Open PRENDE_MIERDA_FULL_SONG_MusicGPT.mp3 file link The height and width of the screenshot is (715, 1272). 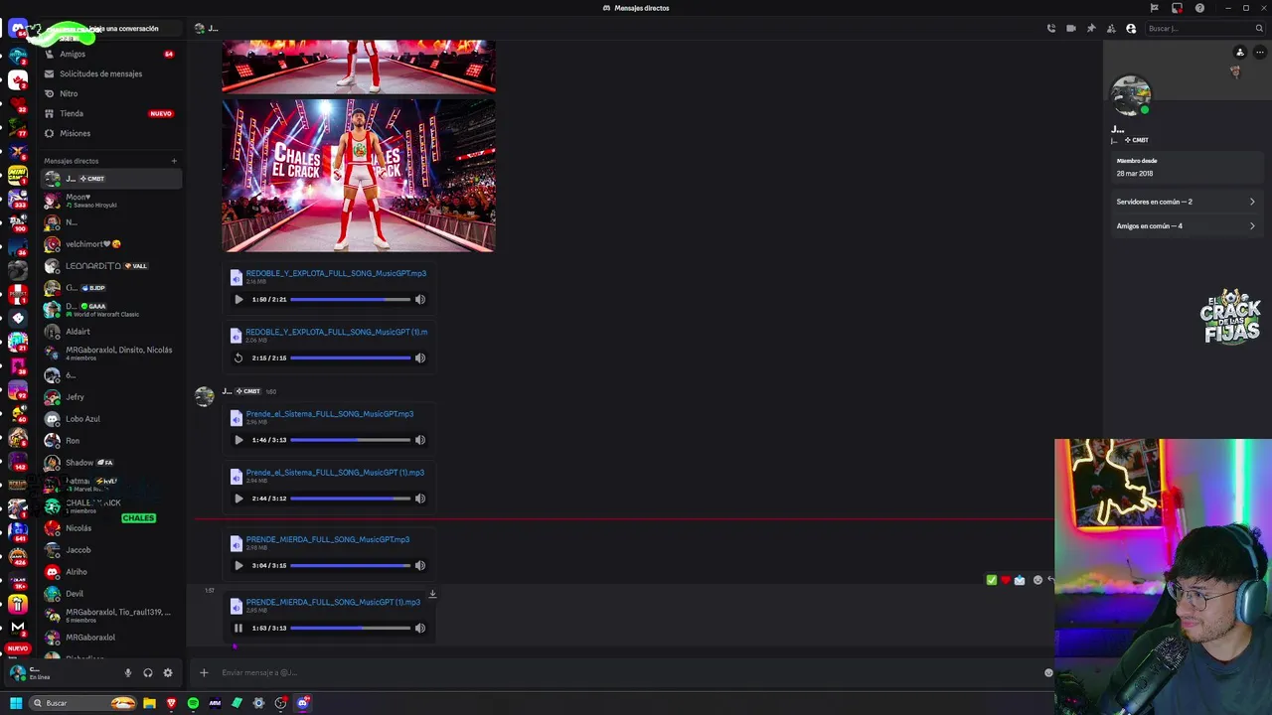328,539
